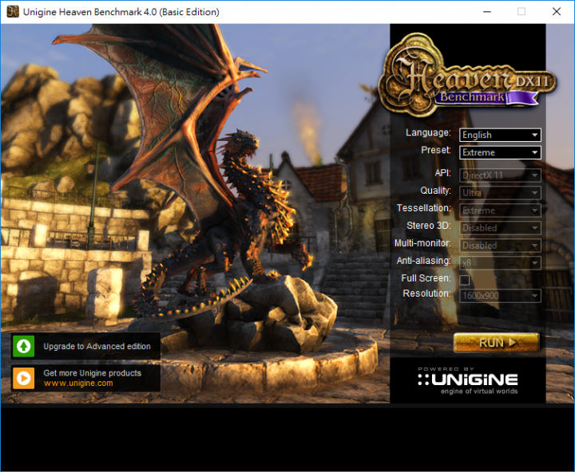Viewport: 575px width, 472px height.
Task: Open the Tessellation dropdown
Action: 500,210
